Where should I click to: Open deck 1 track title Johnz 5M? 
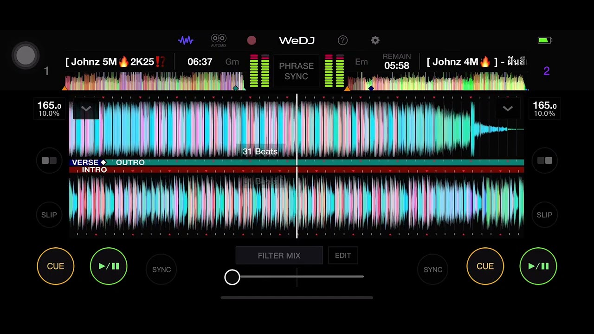(116, 62)
